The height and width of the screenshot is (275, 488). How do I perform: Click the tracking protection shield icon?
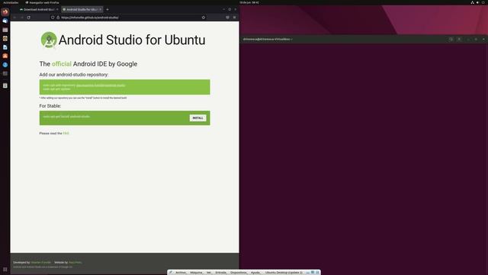pyautogui.click(x=53, y=18)
